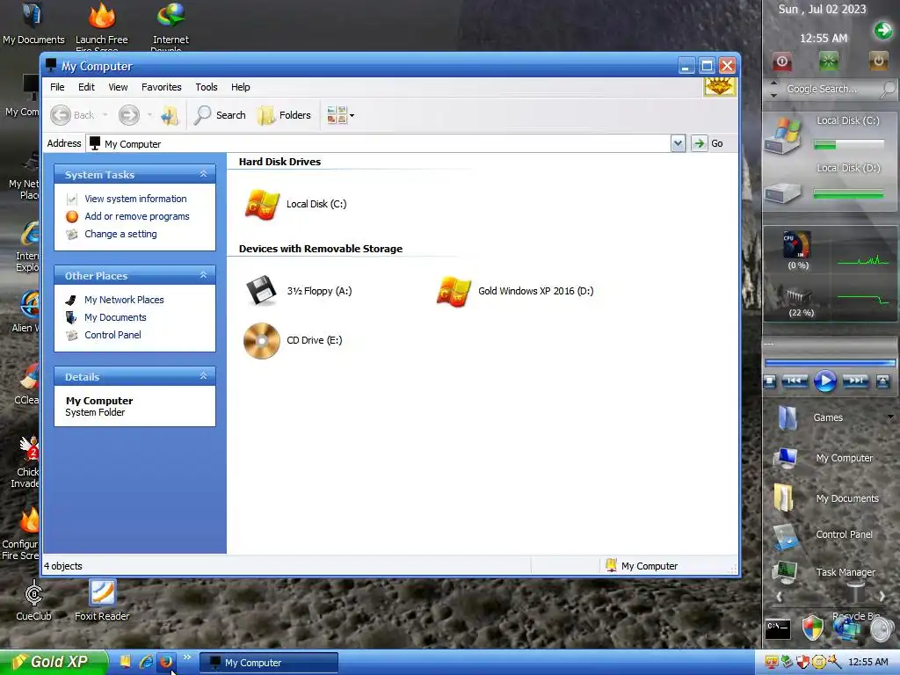The image size is (900, 675).
Task: Click the Address bar input field
Action: (379, 143)
